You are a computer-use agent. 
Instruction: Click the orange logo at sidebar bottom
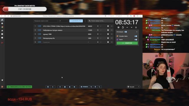point(2,87)
